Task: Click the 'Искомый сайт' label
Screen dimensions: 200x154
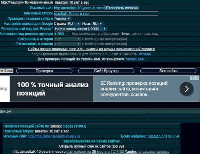Action: 41,8
